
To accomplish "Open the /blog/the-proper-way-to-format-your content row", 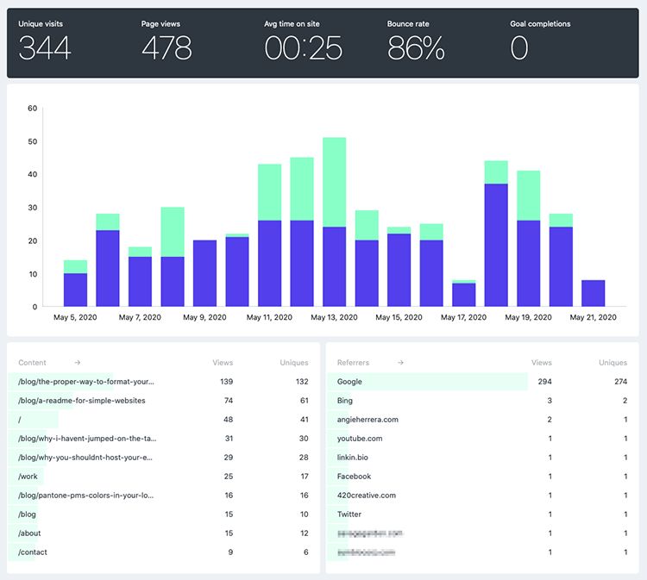I will point(86,382).
